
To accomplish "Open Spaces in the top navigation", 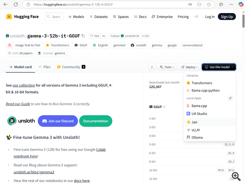I will [x=121, y=17].
